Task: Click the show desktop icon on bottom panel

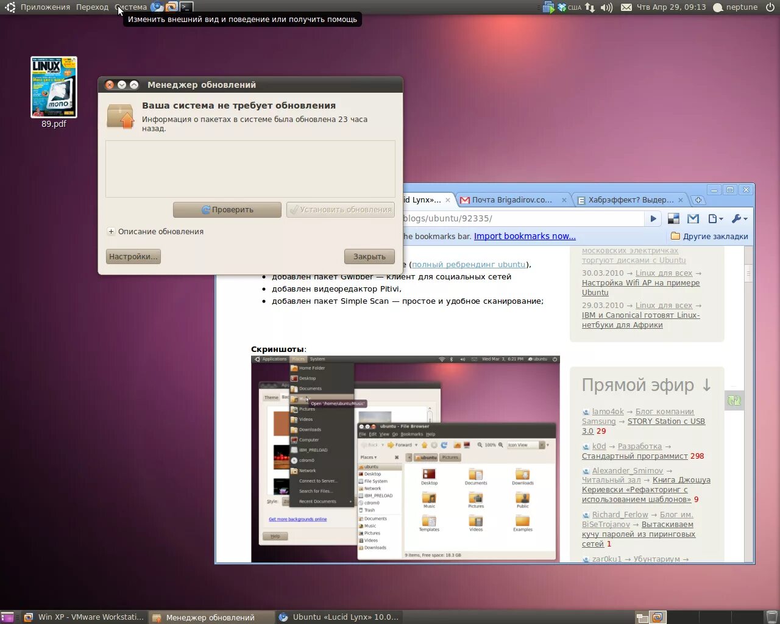Action: point(7,617)
